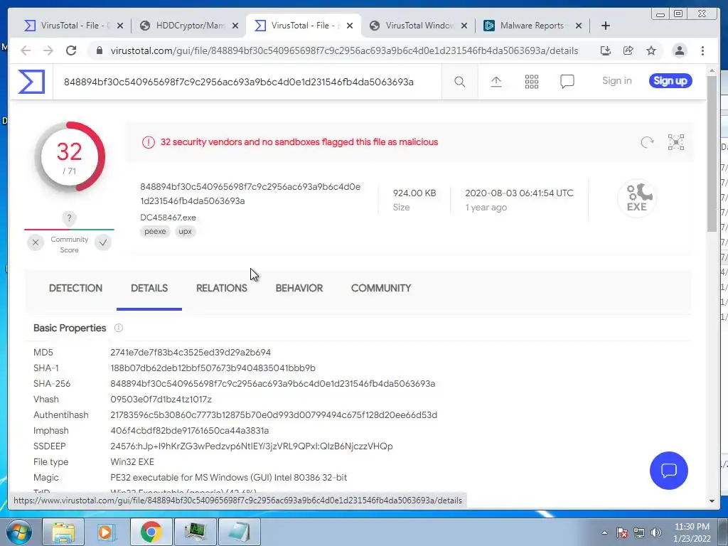Click the Chrome taskbar icon

click(x=151, y=532)
